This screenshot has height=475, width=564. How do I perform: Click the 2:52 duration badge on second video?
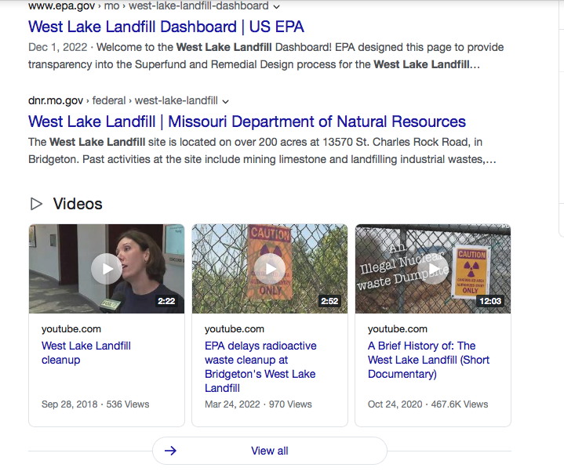pyautogui.click(x=329, y=301)
